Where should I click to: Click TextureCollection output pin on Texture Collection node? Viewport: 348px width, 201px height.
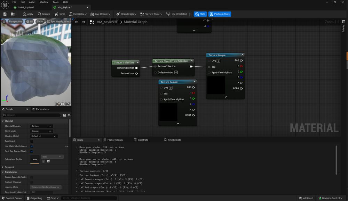click(x=136, y=68)
